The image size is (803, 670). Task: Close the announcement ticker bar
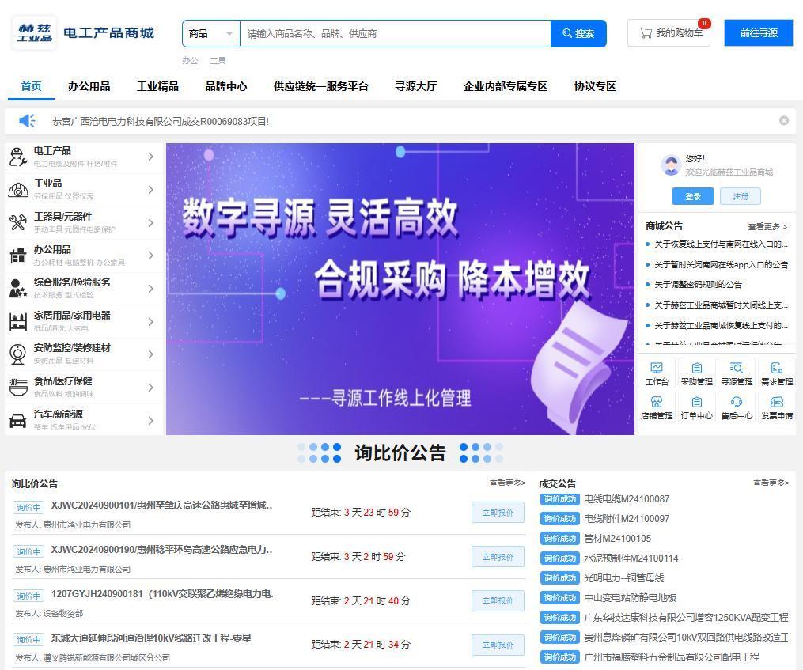pyautogui.click(x=784, y=121)
